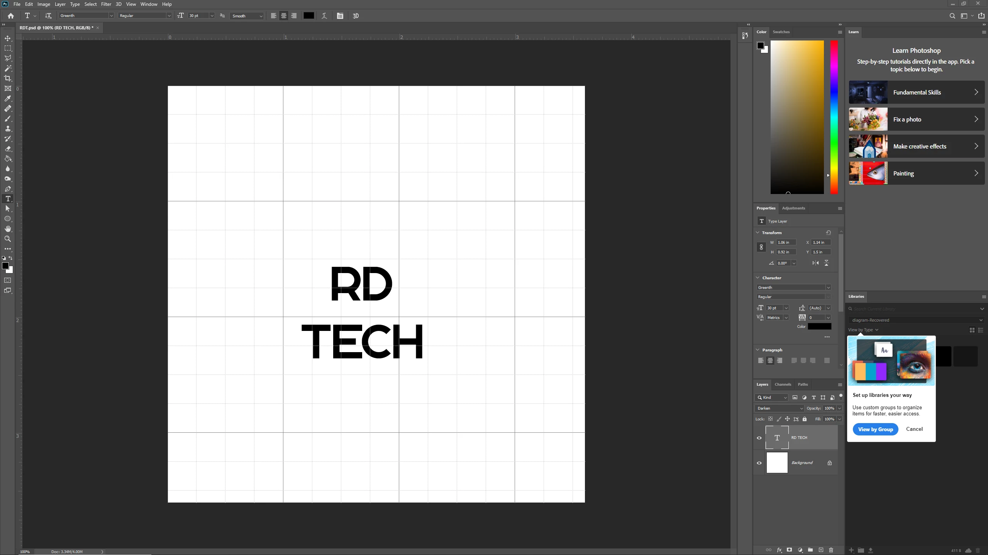The image size is (988, 555).
Task: Select the Pen tool
Action: coord(8,189)
